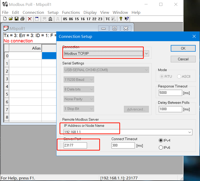Click the Cancel button

(183, 59)
